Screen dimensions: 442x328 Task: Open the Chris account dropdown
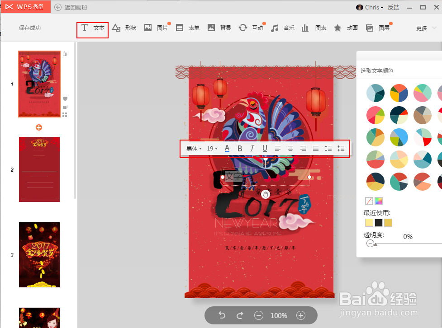[x=370, y=7]
